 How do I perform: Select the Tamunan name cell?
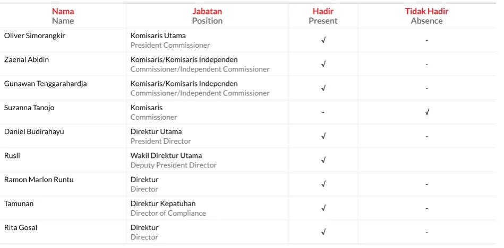tap(63, 208)
